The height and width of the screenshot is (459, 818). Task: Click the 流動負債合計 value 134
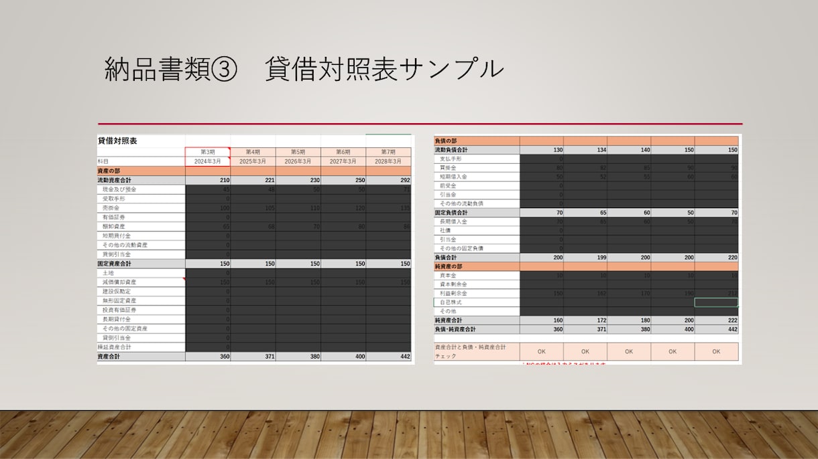click(585, 150)
